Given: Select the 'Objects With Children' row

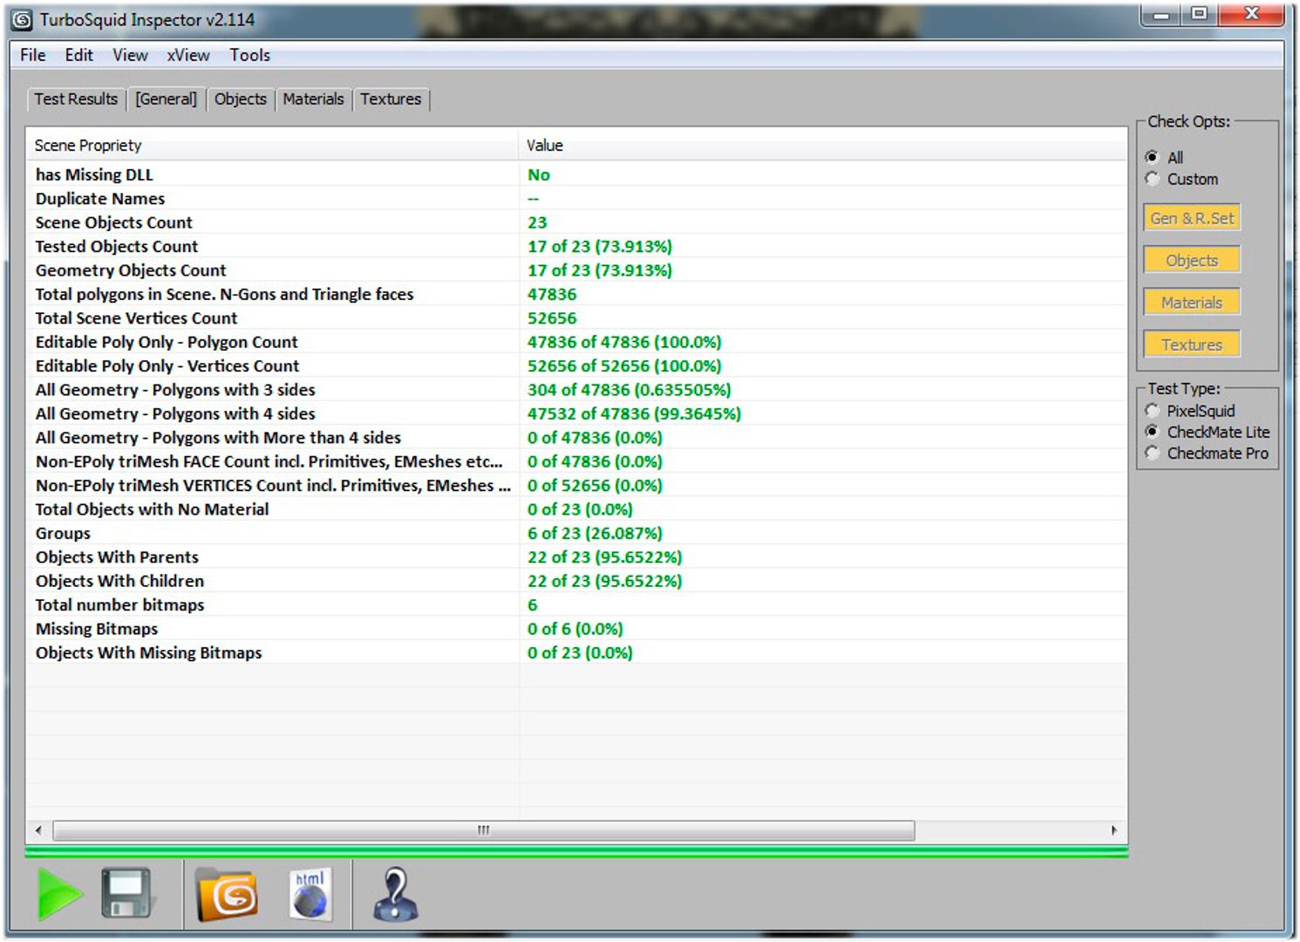Looking at the screenshot, I should (x=576, y=581).
